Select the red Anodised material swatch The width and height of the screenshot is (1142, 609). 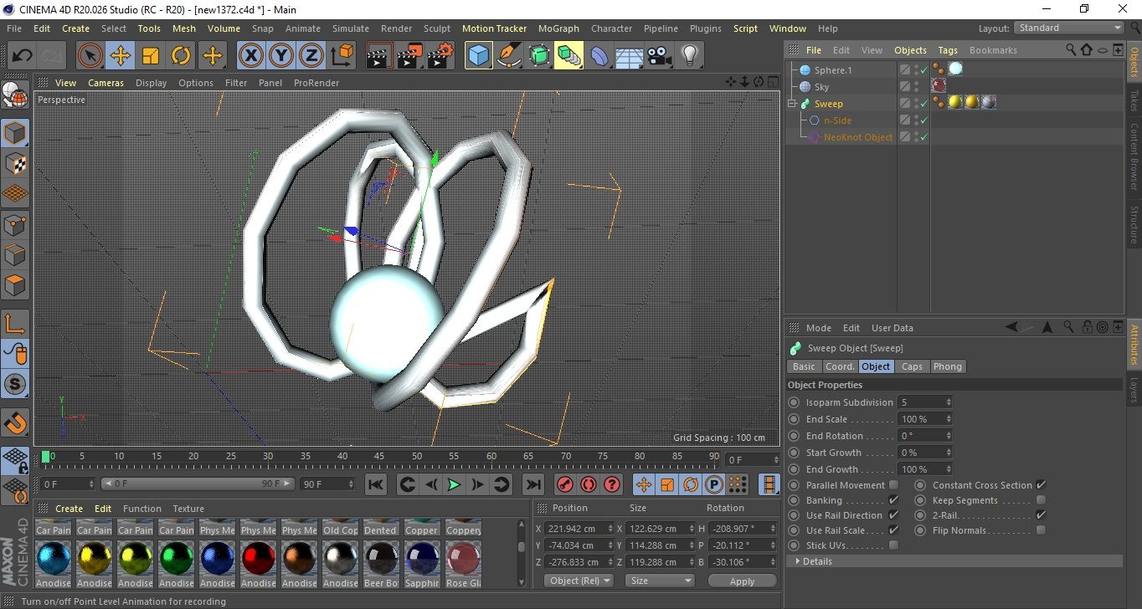[x=259, y=559]
